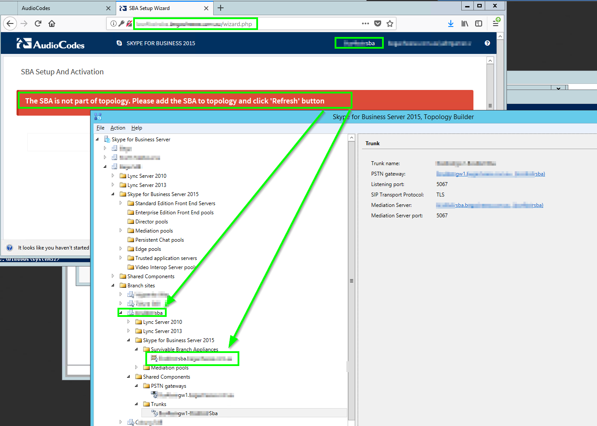
Task: Click the help question mark in AudioCodes header
Action: tap(487, 43)
